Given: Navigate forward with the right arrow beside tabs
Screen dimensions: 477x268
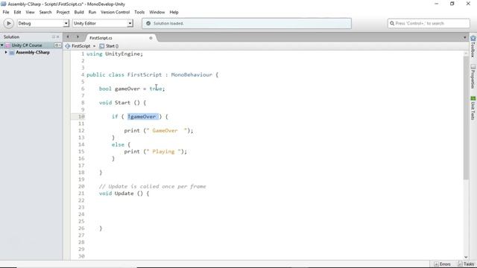Looking at the screenshot, I should 78,36.
